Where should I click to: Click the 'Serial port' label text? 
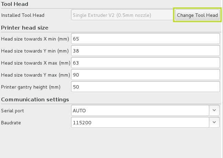point(12,111)
